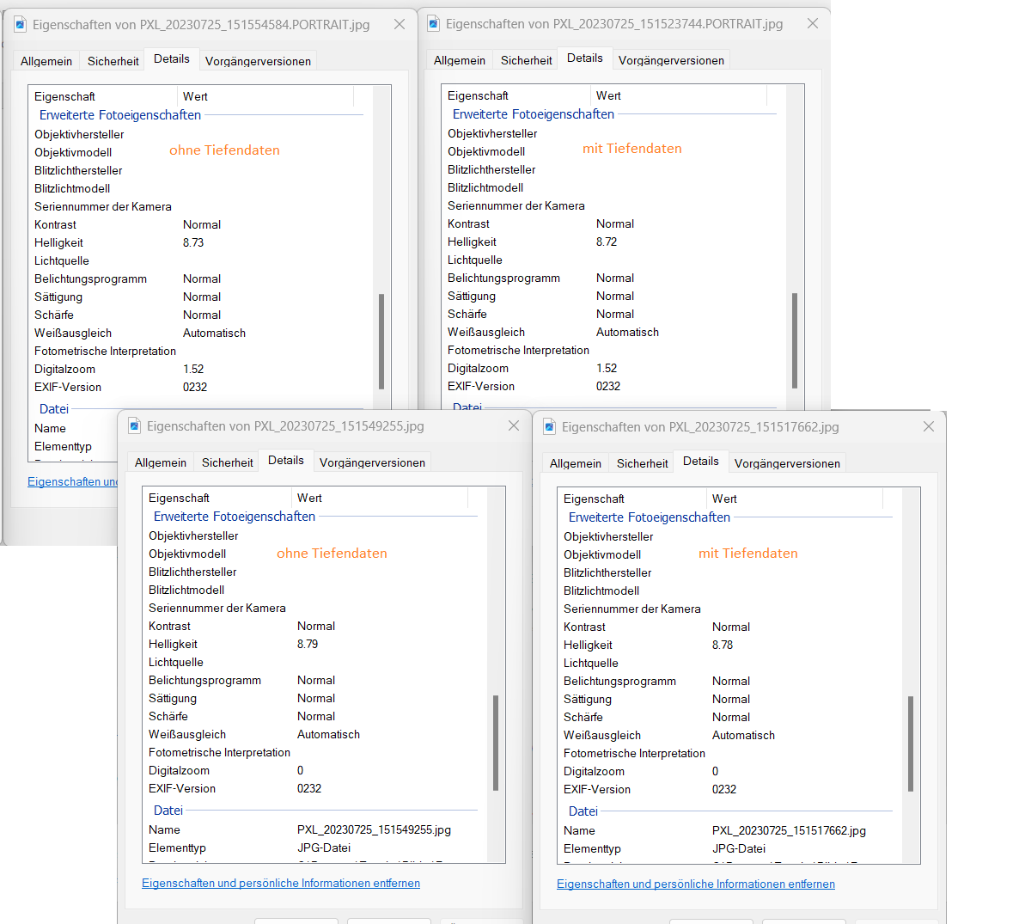1031x924 pixels.
Task: Click file icon in 151523744.PORTRAIT title bar
Action: [x=434, y=23]
